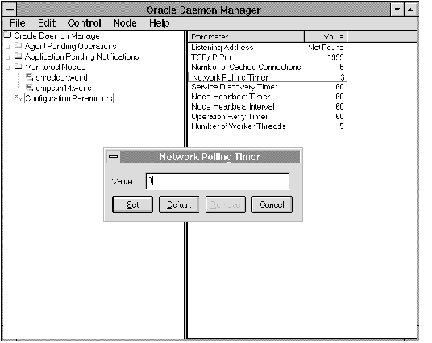Maximize the Oracle Daemon Manager window
The height and width of the screenshot is (343, 432).
coord(410,10)
